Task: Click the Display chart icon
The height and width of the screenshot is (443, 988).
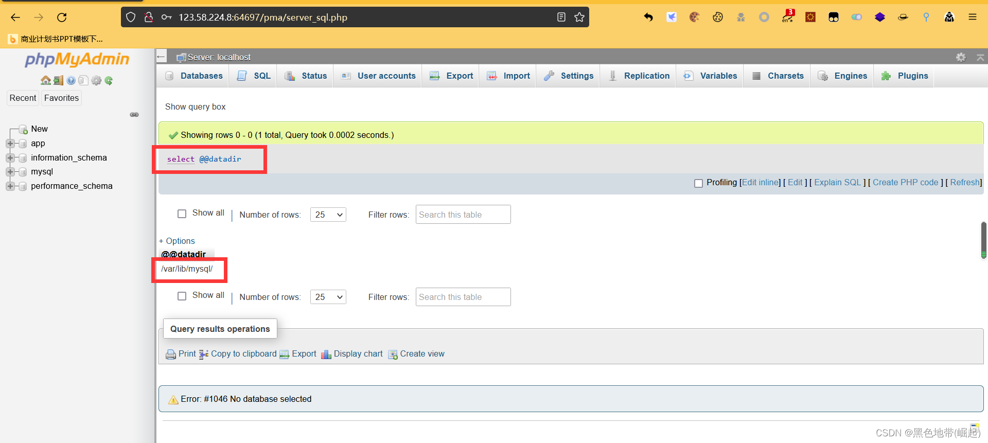Action: click(326, 354)
